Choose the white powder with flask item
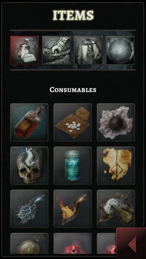This screenshot has height=259, width=146. pyautogui.click(x=116, y=209)
